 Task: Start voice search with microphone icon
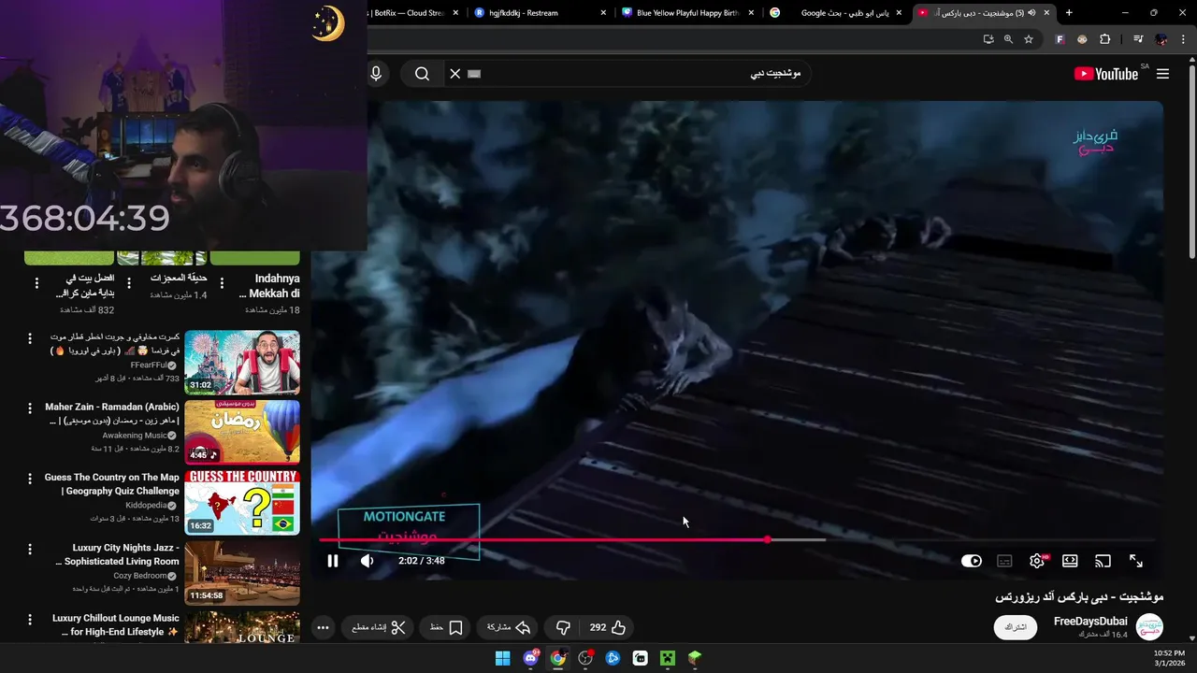click(376, 74)
